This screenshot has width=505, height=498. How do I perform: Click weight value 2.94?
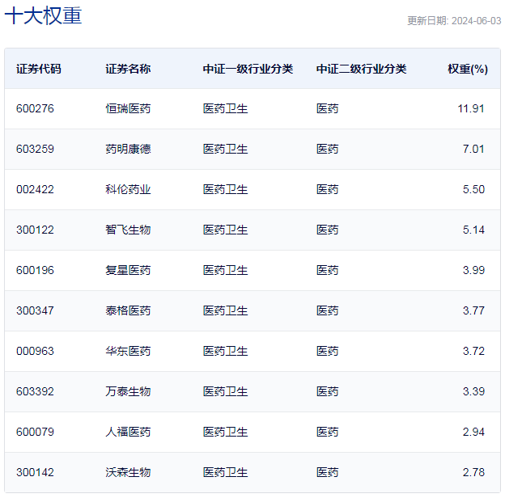473,432
